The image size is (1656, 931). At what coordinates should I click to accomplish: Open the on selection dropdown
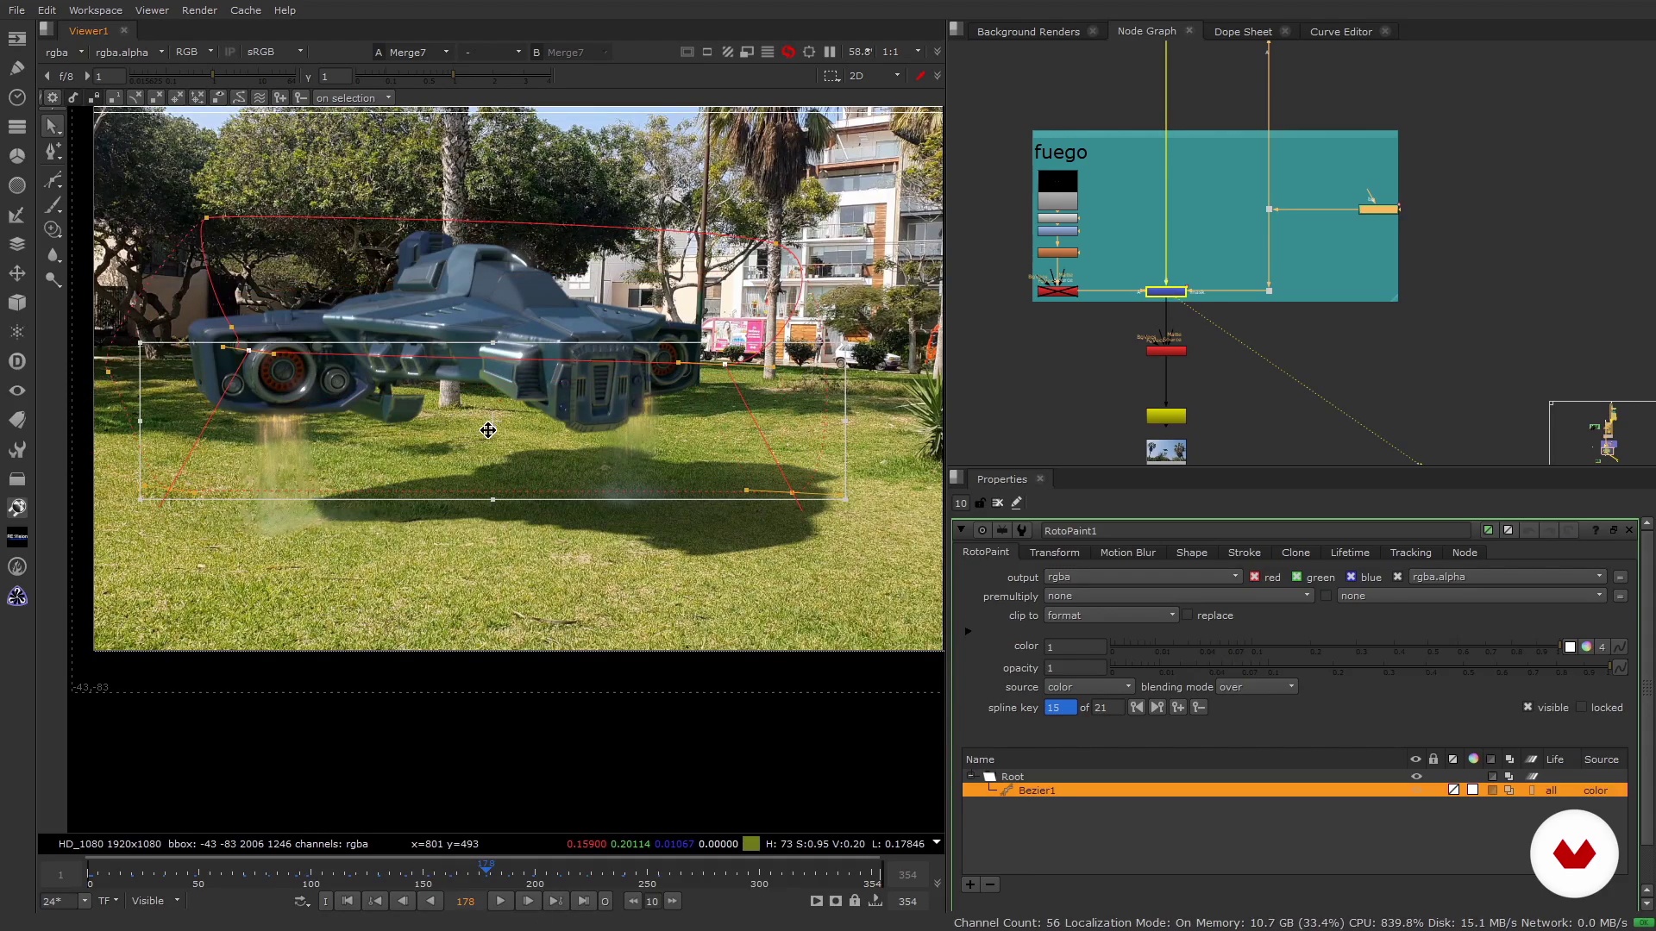click(x=354, y=98)
